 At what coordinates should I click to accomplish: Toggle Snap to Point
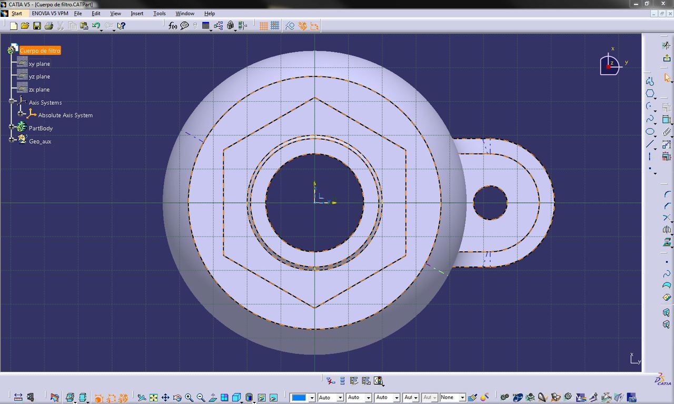point(275,26)
